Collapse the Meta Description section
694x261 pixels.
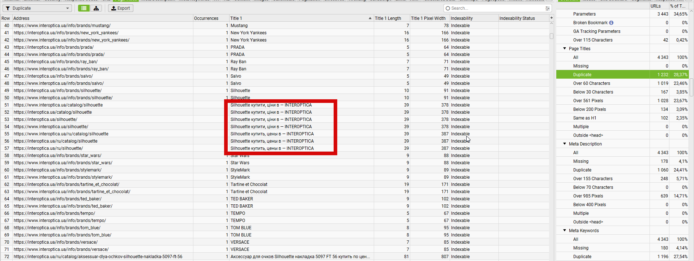pyautogui.click(x=565, y=144)
